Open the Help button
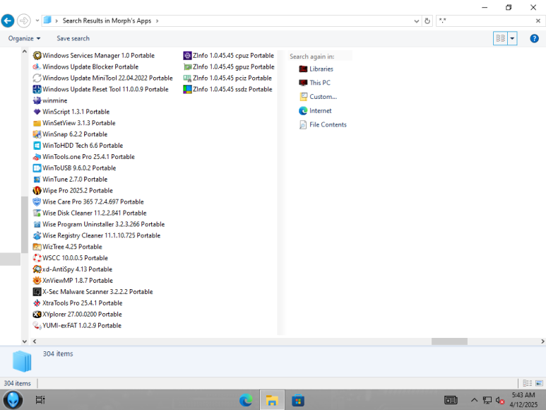Image resolution: width=546 pixels, height=410 pixels. click(534, 38)
